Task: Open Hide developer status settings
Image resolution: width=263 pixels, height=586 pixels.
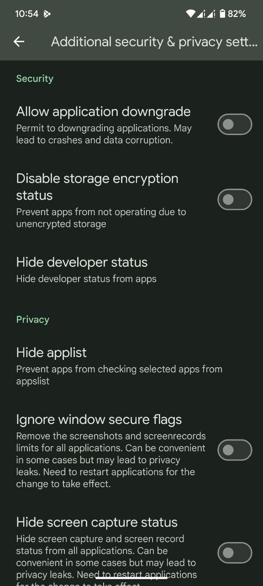Action: coord(131,270)
